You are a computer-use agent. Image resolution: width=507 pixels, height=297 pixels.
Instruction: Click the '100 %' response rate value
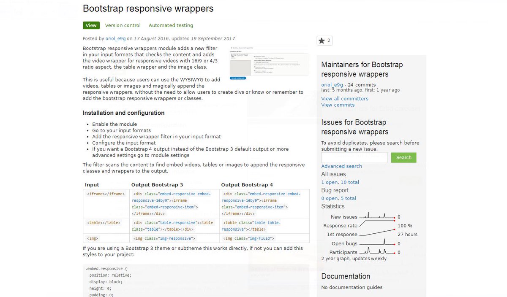click(x=405, y=226)
